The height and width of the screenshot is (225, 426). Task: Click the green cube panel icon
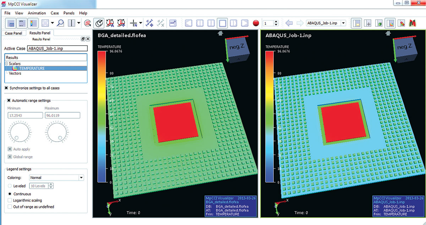pyautogui.click(x=379, y=23)
